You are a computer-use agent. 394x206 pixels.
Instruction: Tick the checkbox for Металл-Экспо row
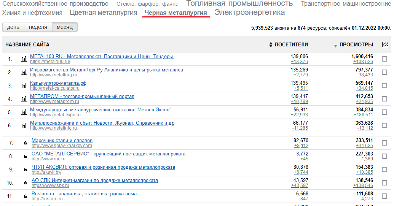(x=384, y=112)
